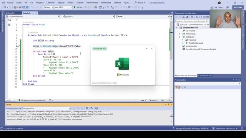Open the Archivo menu
246x138 pixels.
tap(10, 3)
